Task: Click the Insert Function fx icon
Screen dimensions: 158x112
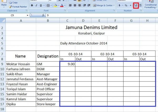Action: point(43,15)
